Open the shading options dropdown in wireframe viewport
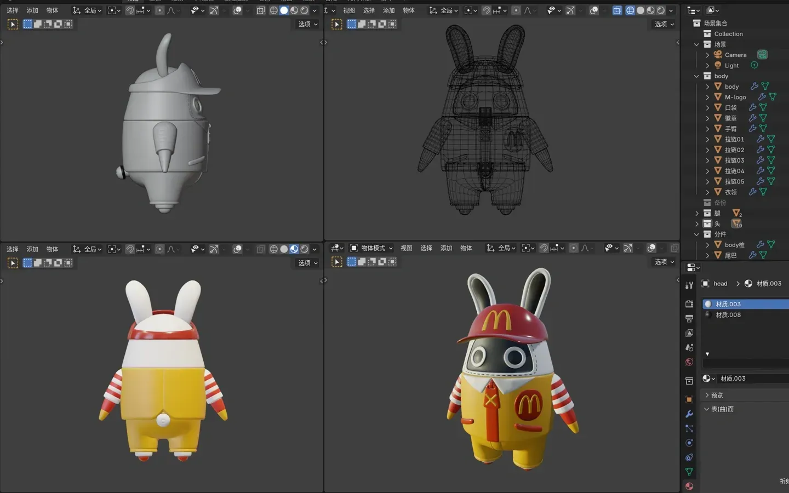 671,10
